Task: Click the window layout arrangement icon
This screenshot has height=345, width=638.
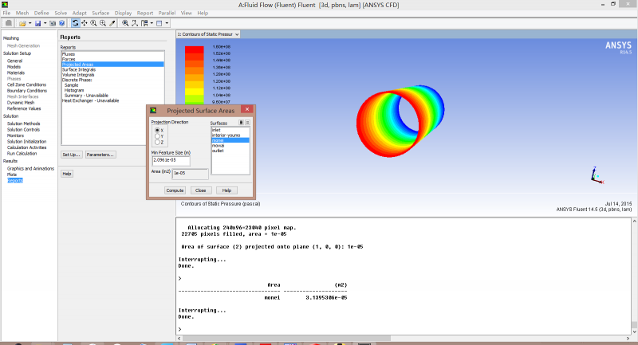Action: [144, 23]
